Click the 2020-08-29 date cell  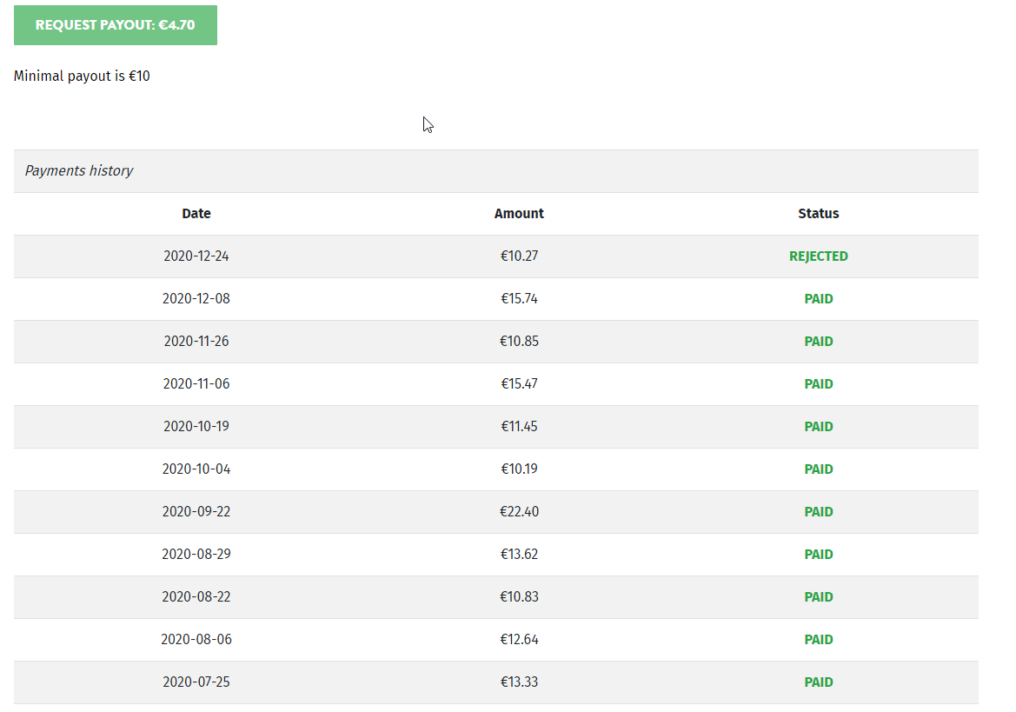(x=196, y=555)
